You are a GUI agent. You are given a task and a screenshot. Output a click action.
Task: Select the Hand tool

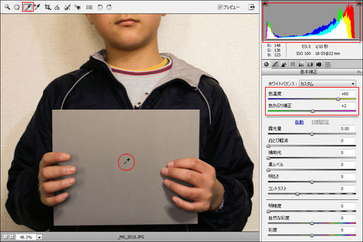point(17,7)
